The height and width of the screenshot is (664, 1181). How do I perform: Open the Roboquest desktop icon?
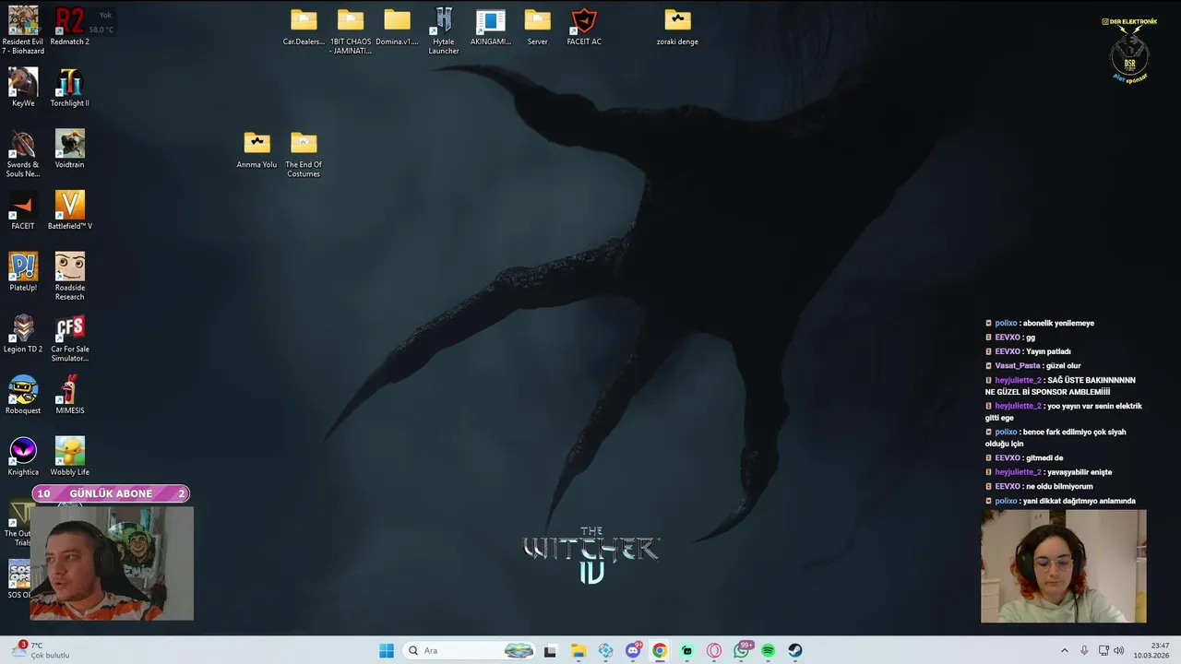[x=23, y=395]
